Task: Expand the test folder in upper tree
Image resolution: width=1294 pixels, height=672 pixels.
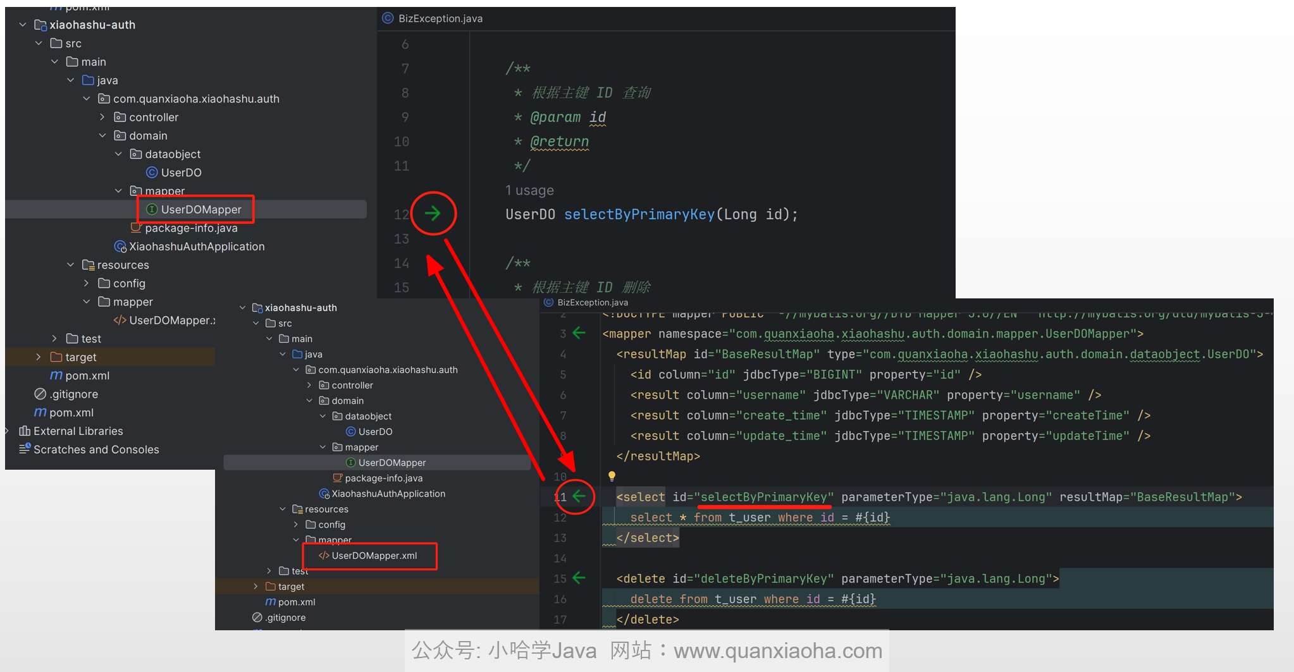Action: [x=54, y=339]
